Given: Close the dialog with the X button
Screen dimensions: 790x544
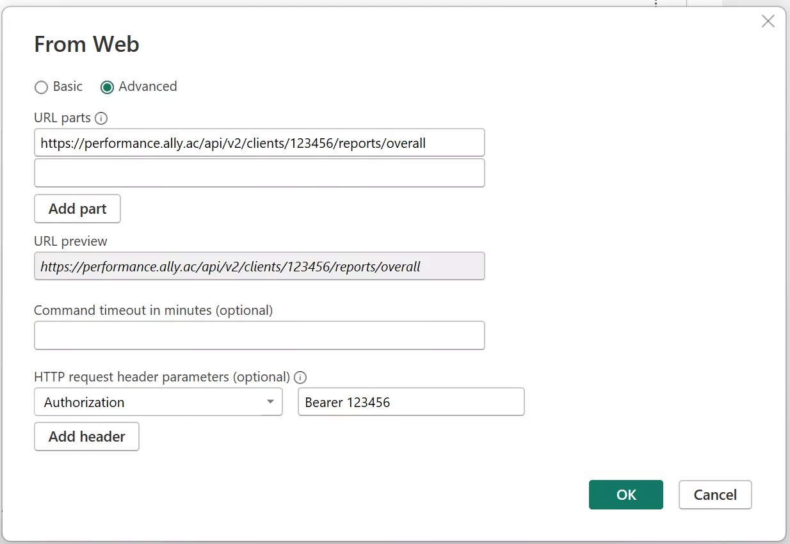Looking at the screenshot, I should click(768, 21).
